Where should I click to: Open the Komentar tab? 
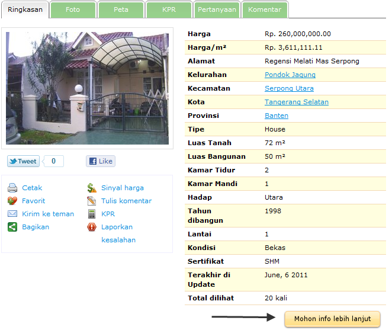point(265,9)
